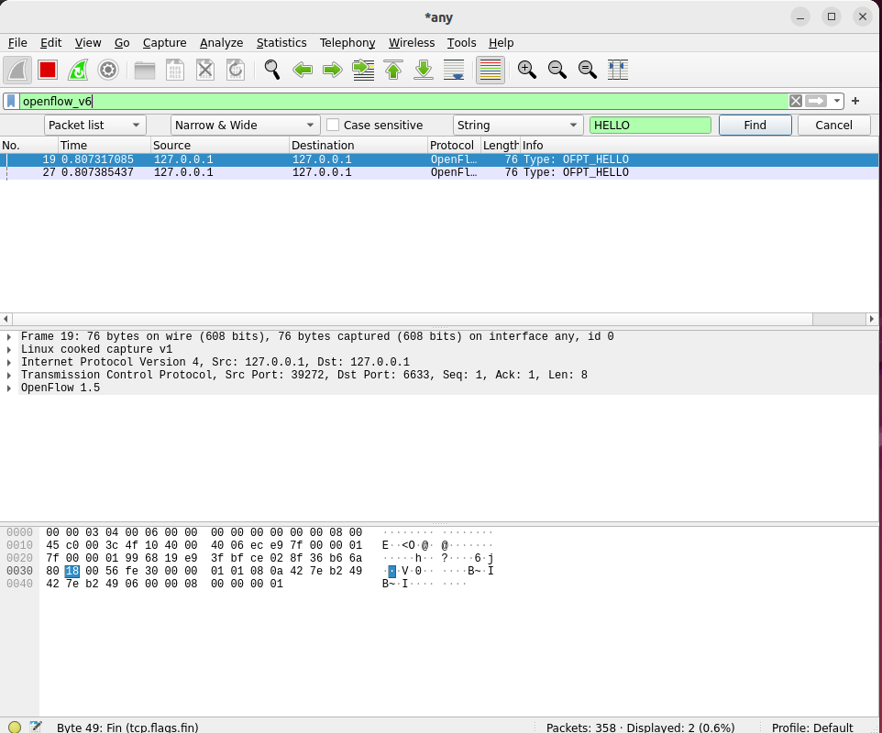Jump to the last packet
The image size is (882, 733).
[x=424, y=70]
